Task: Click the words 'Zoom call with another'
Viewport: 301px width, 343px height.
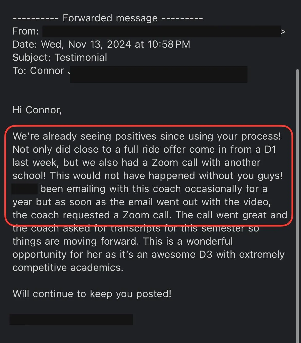Action: [206, 162]
